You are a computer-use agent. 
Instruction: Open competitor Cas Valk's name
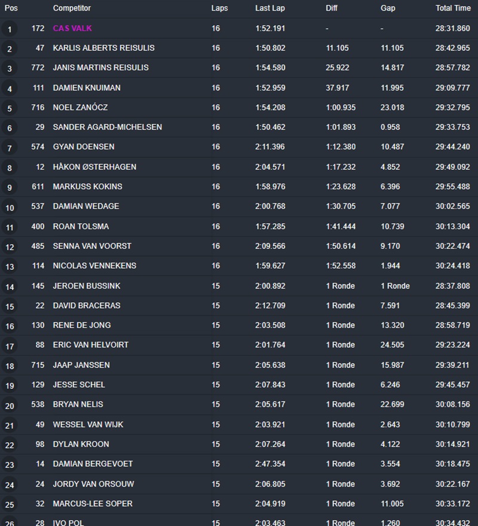(72, 28)
